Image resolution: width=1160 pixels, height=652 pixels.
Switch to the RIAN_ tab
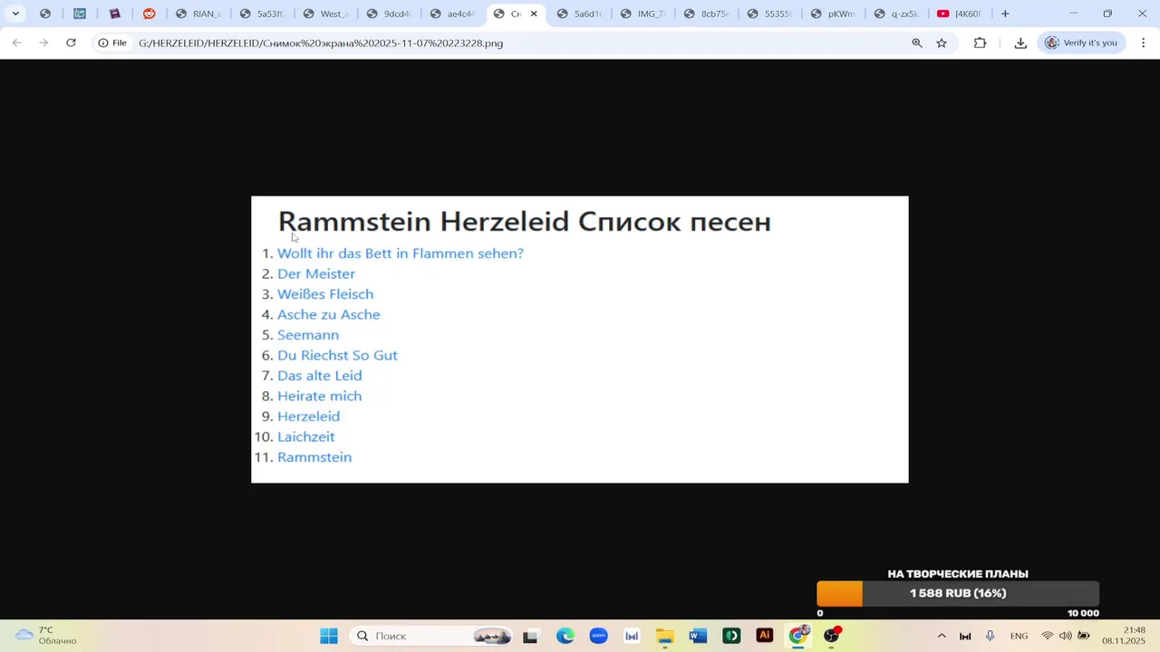(198, 14)
